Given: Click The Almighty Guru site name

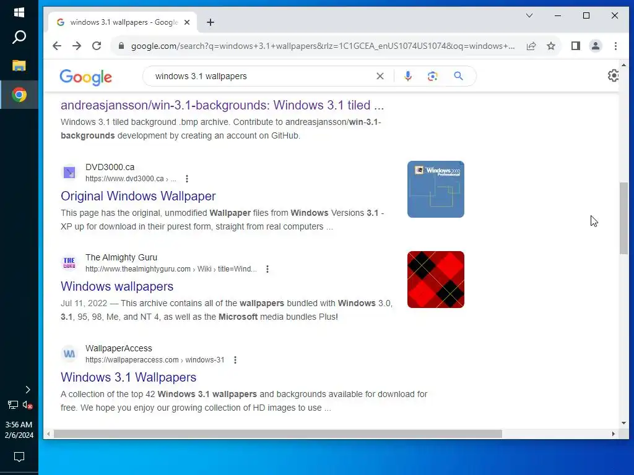Looking at the screenshot, I should [121, 257].
